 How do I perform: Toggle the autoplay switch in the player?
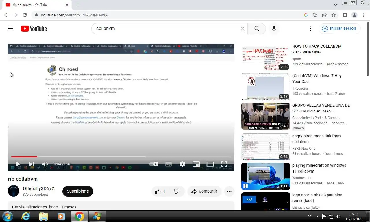[x=154, y=164]
